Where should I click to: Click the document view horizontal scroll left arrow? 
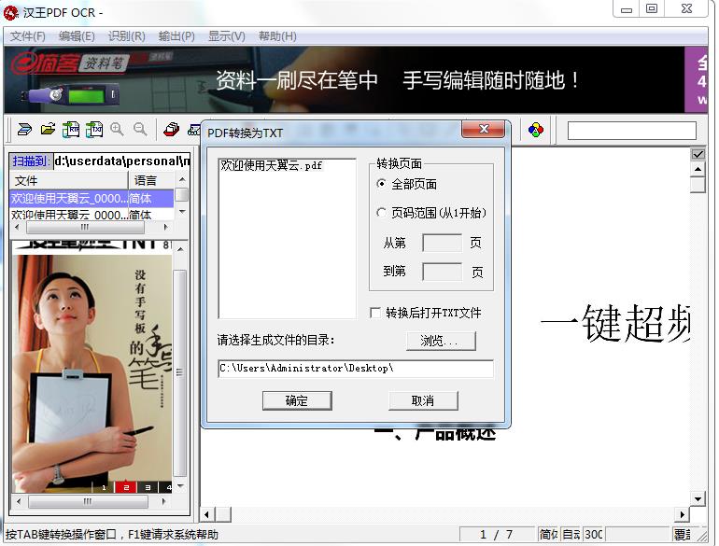[206, 514]
